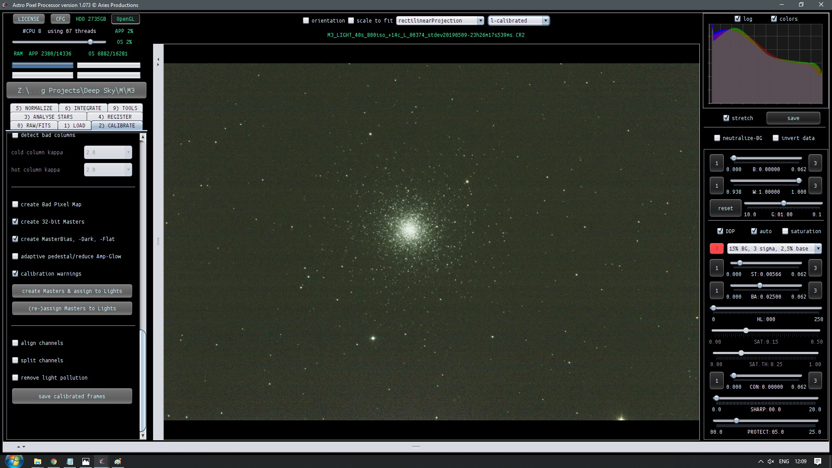Click the Windows Start orb

click(x=14, y=461)
